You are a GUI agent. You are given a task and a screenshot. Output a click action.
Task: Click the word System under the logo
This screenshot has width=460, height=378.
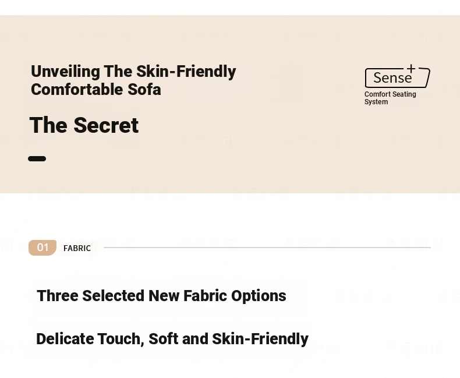(376, 102)
